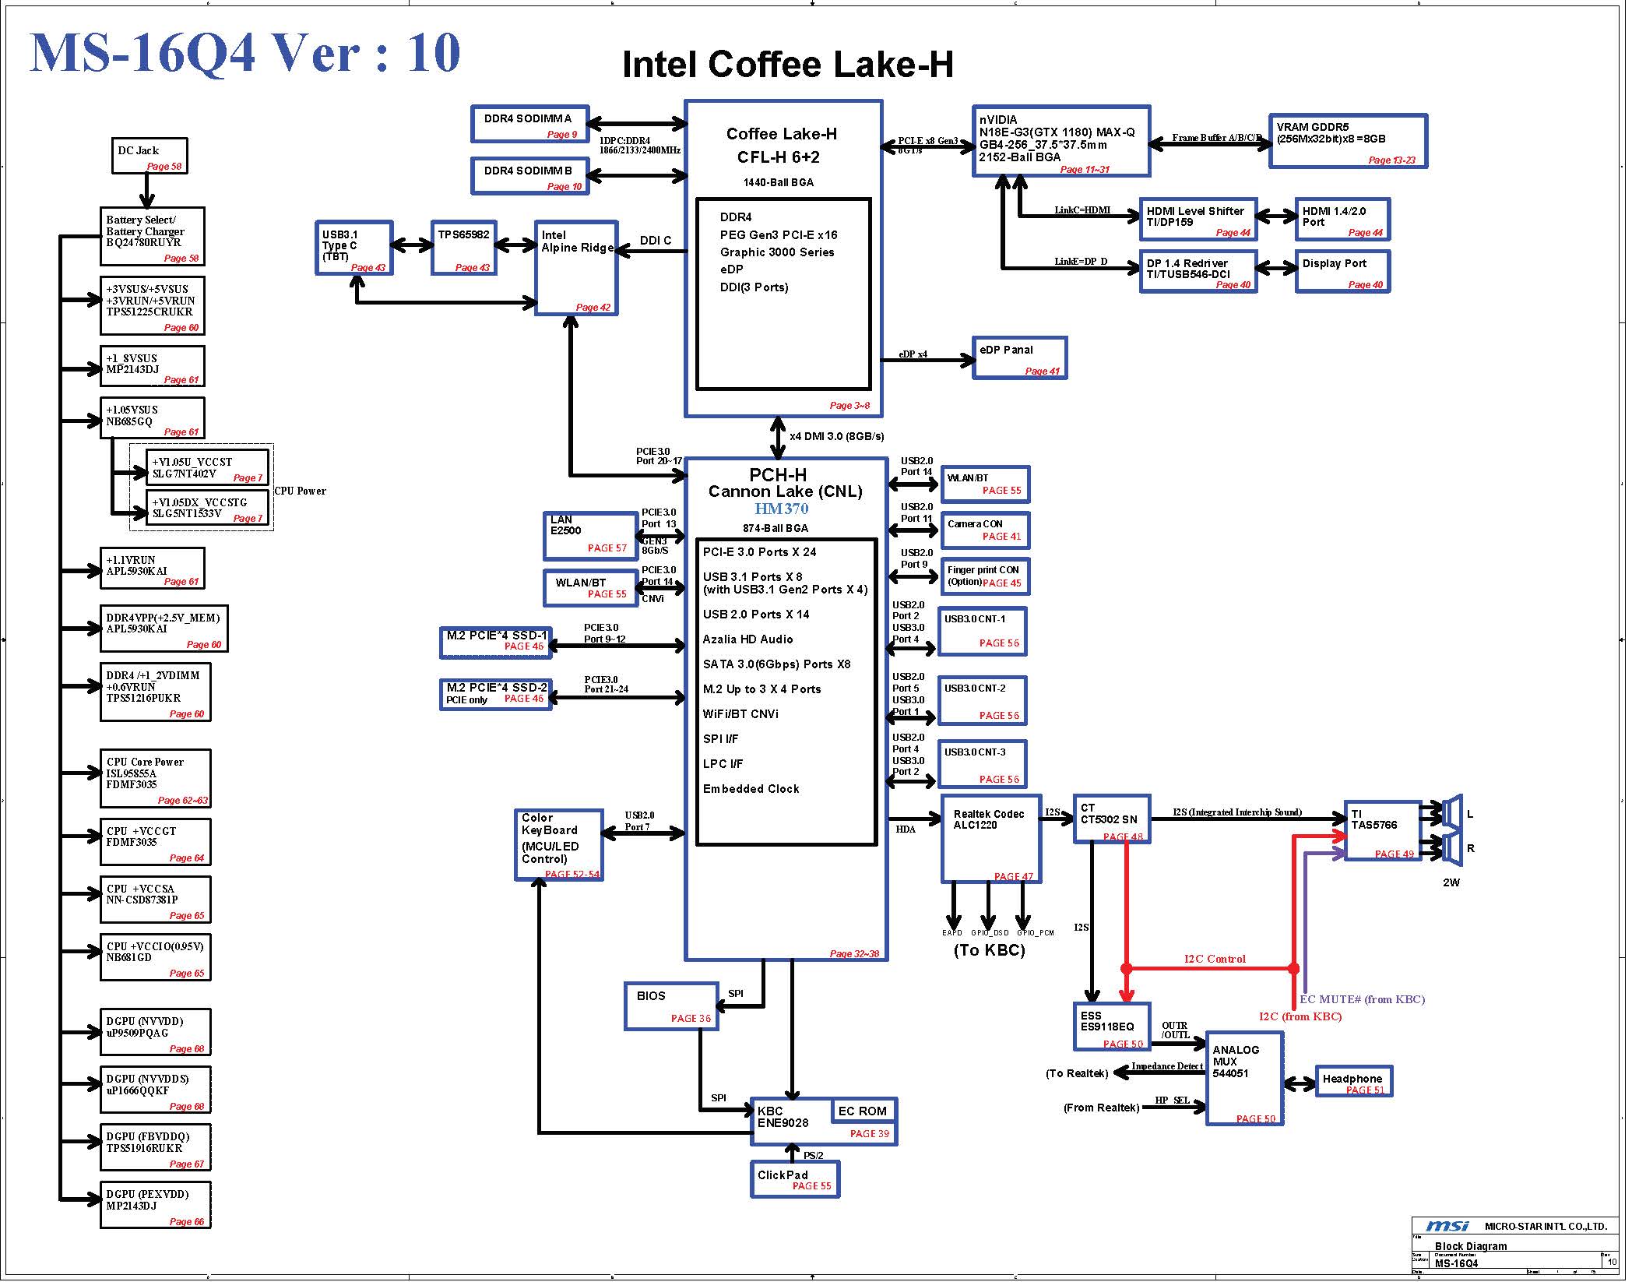The width and height of the screenshot is (1632, 1282).
Task: Click the DC Jack power block
Action: tap(149, 156)
